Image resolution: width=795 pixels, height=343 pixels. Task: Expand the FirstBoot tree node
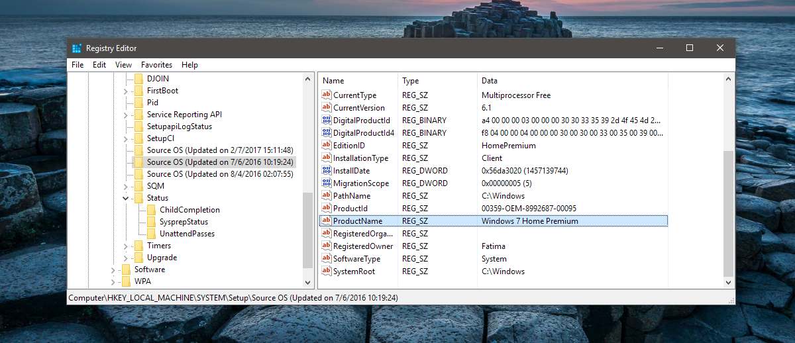[126, 91]
